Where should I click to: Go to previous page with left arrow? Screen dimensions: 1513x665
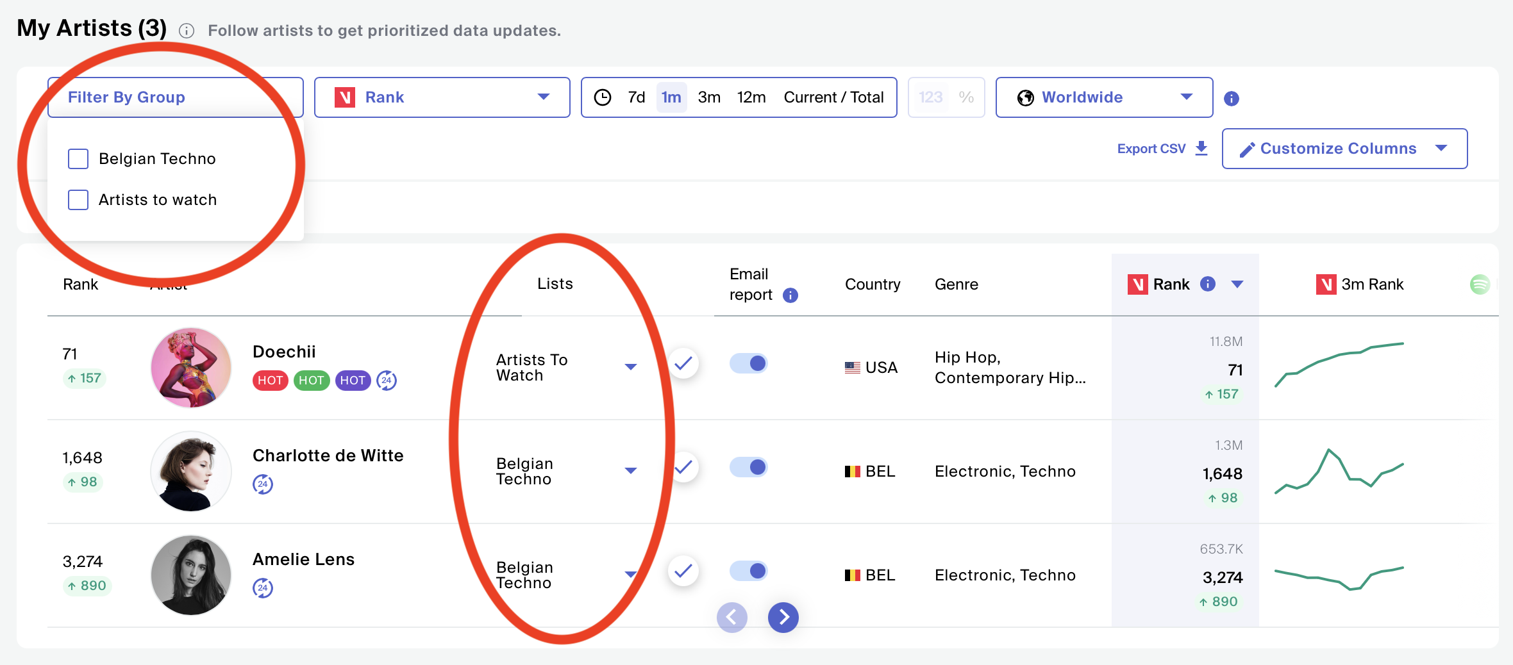[732, 617]
